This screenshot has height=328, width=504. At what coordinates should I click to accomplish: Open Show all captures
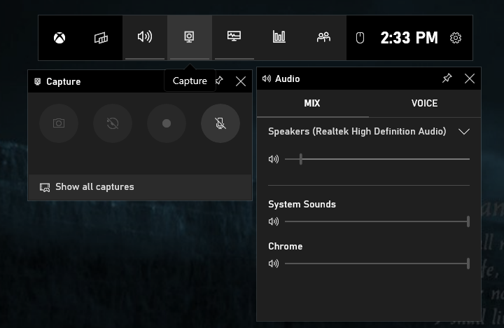140,187
